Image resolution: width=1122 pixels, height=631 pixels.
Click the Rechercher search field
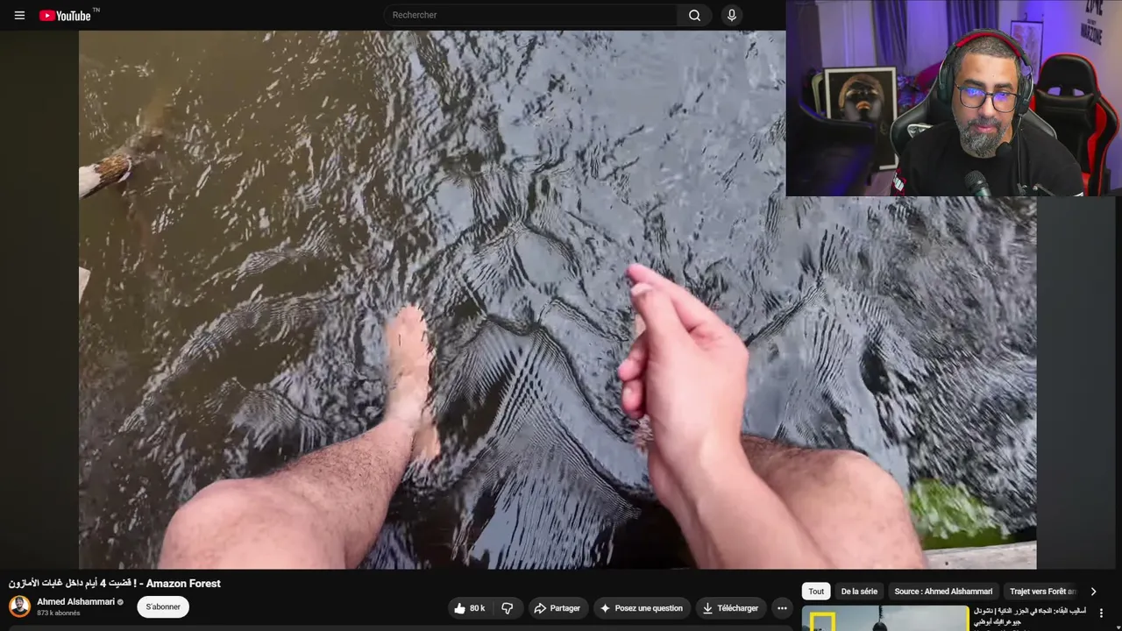(530, 15)
